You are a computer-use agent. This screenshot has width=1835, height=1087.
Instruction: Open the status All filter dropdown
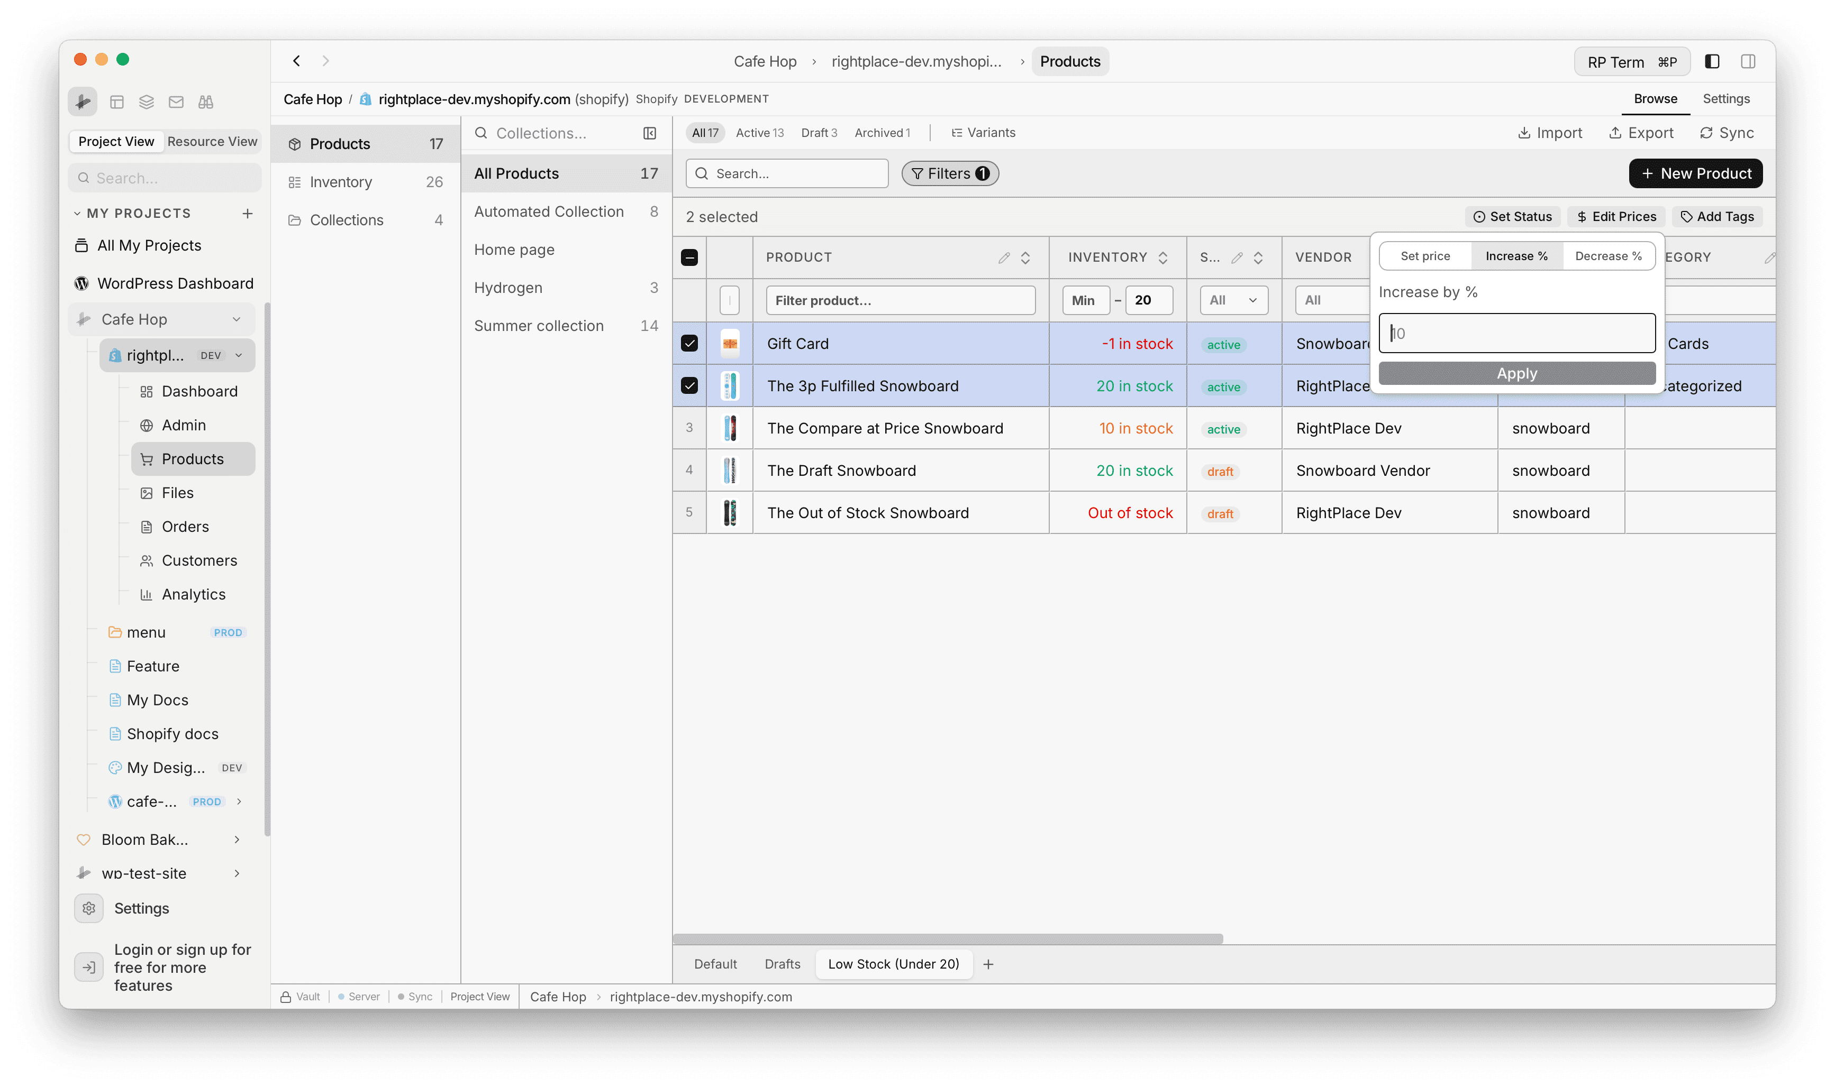pyautogui.click(x=1233, y=300)
